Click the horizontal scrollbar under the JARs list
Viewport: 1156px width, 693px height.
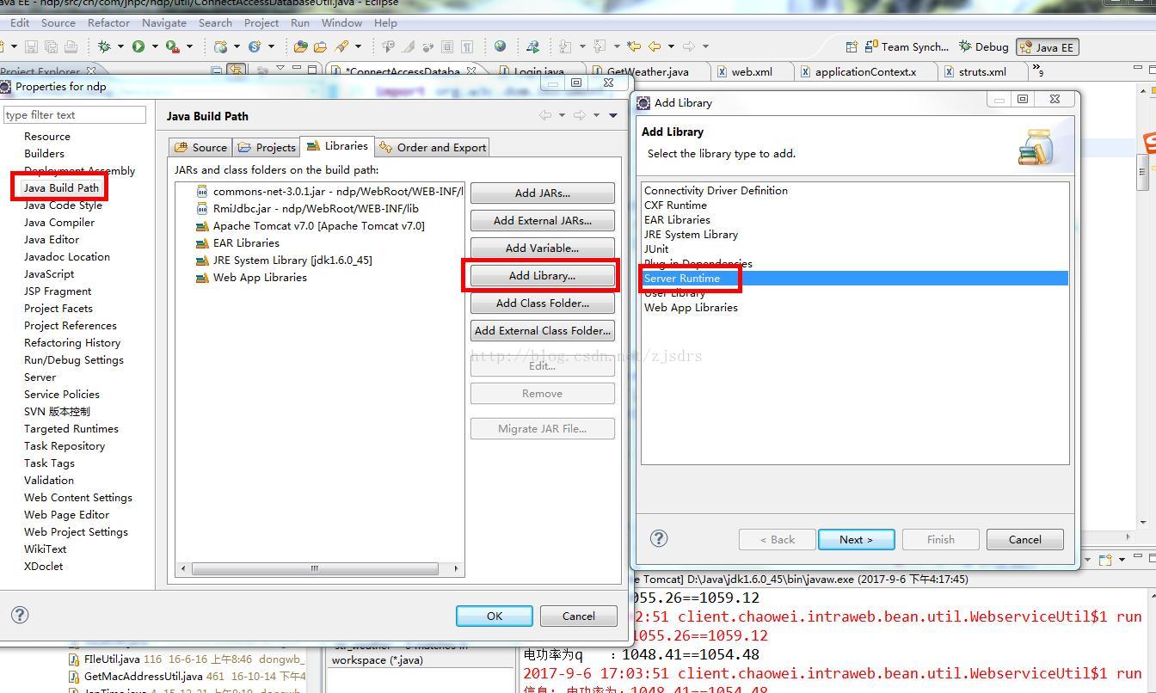(x=320, y=568)
